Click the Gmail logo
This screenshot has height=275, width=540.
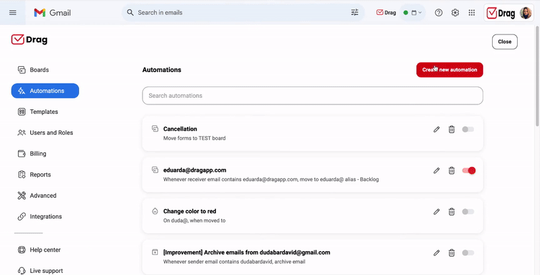(x=53, y=13)
